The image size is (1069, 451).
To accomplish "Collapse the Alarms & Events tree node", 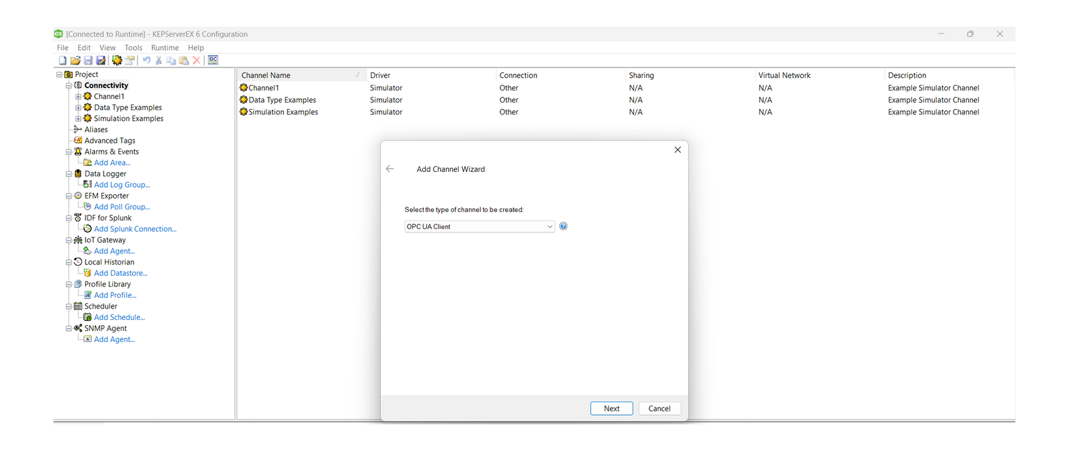I will tap(68, 152).
